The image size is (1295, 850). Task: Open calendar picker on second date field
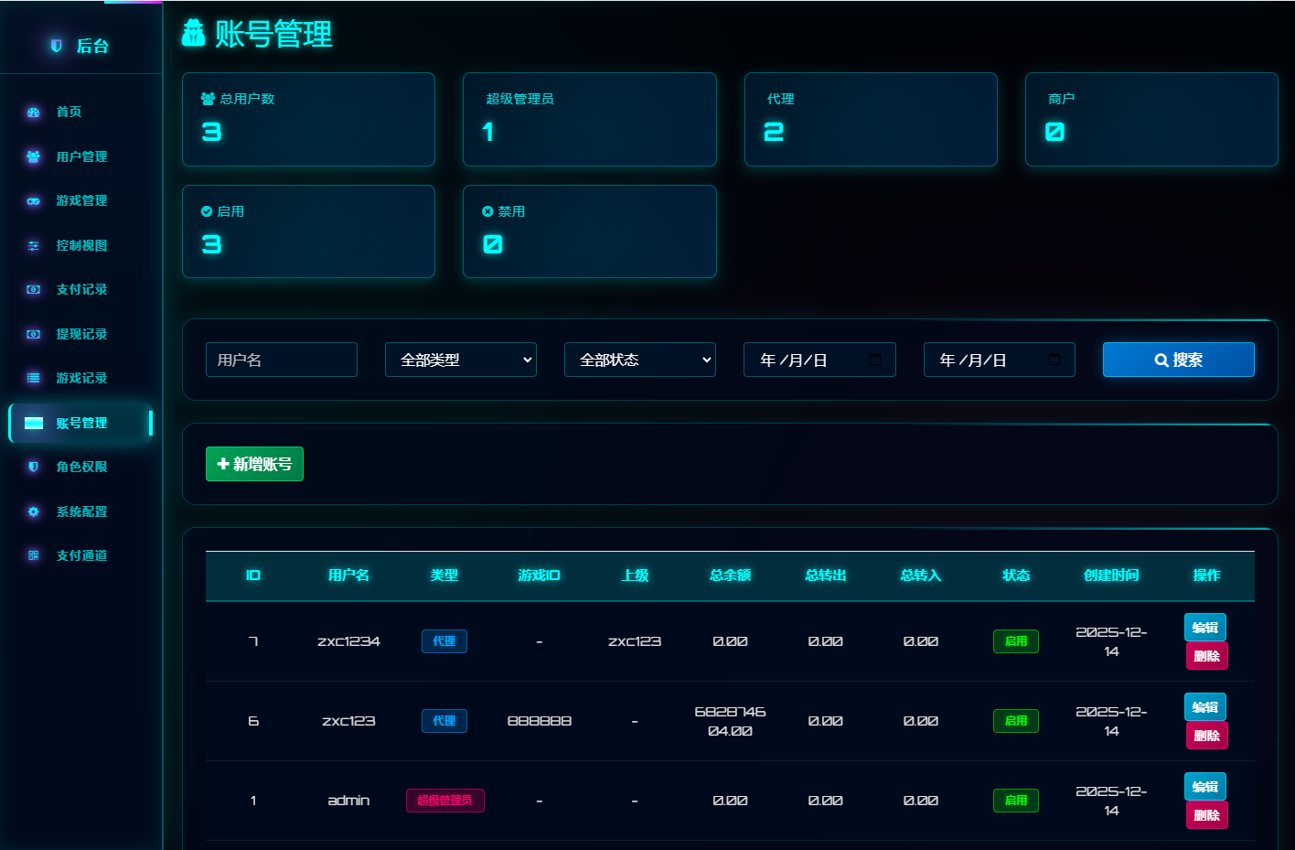[x=1054, y=360]
